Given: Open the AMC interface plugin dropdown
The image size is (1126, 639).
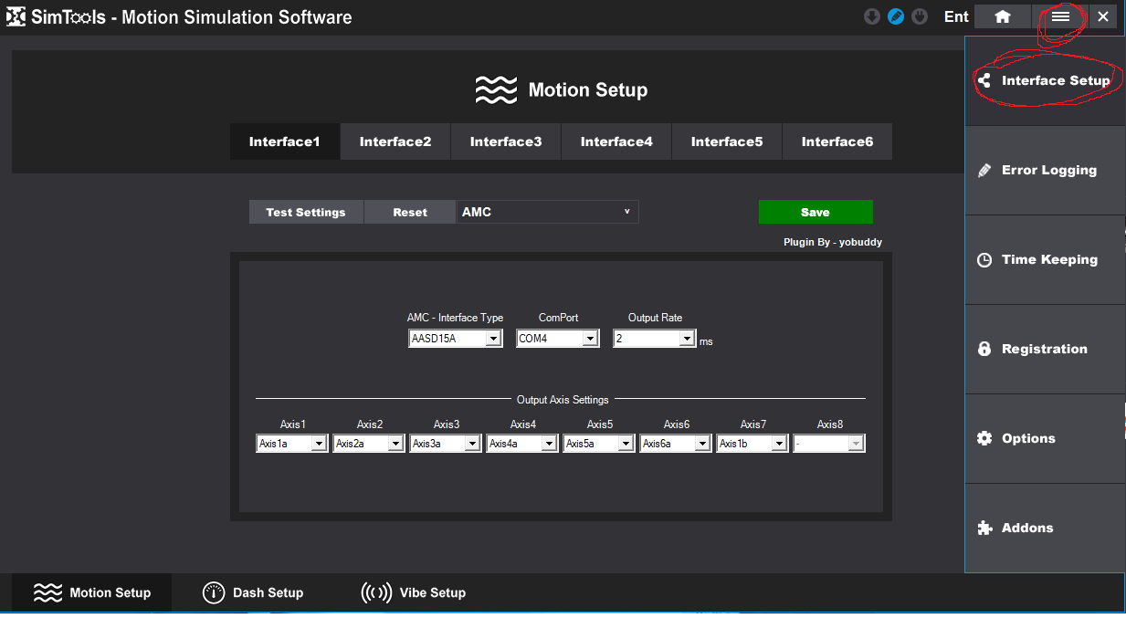Looking at the screenshot, I should click(x=548, y=212).
